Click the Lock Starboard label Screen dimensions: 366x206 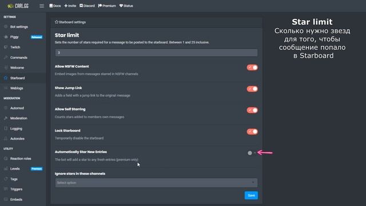pyautogui.click(x=67, y=130)
